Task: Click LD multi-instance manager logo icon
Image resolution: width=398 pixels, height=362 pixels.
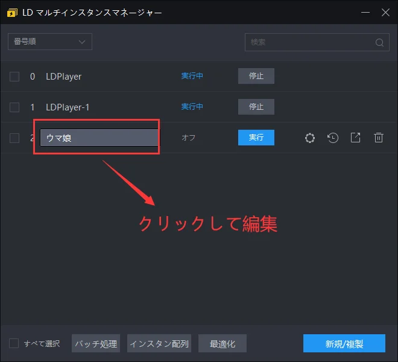Action: (12, 13)
